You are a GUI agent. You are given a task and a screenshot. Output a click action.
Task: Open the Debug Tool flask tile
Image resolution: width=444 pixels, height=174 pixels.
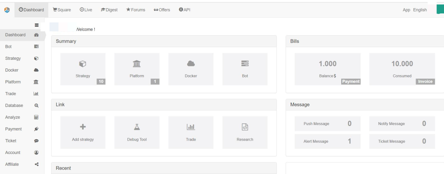pyautogui.click(x=137, y=133)
